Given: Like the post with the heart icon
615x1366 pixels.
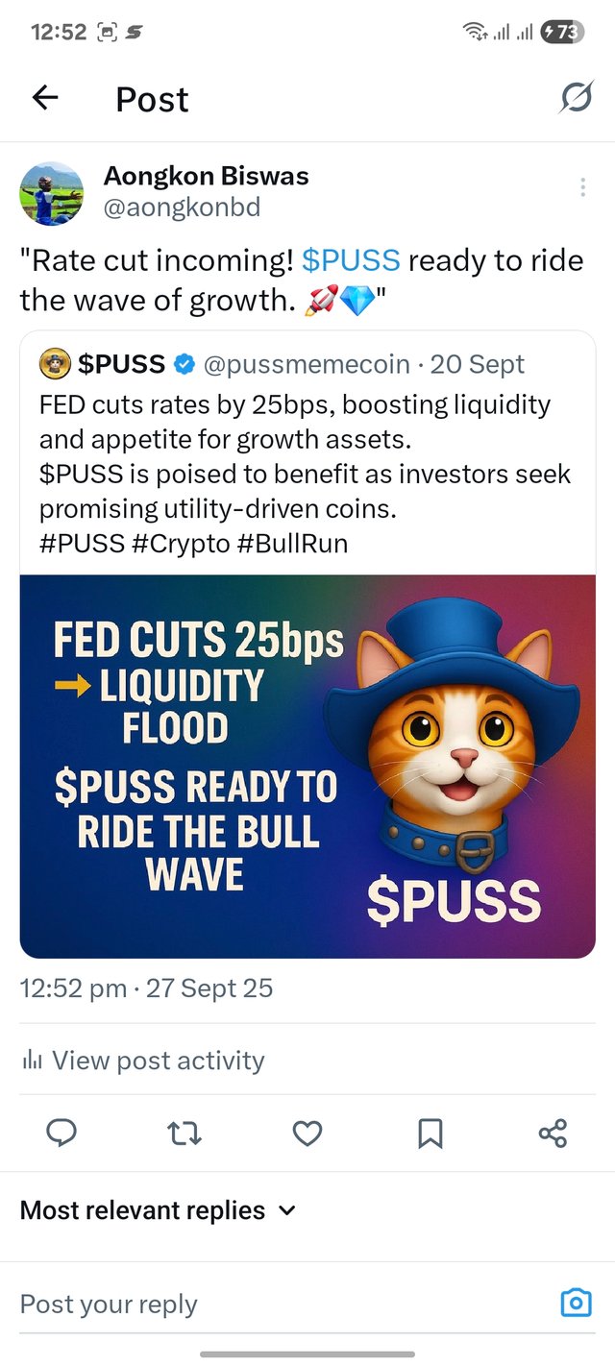Looking at the screenshot, I should pos(307,1134).
